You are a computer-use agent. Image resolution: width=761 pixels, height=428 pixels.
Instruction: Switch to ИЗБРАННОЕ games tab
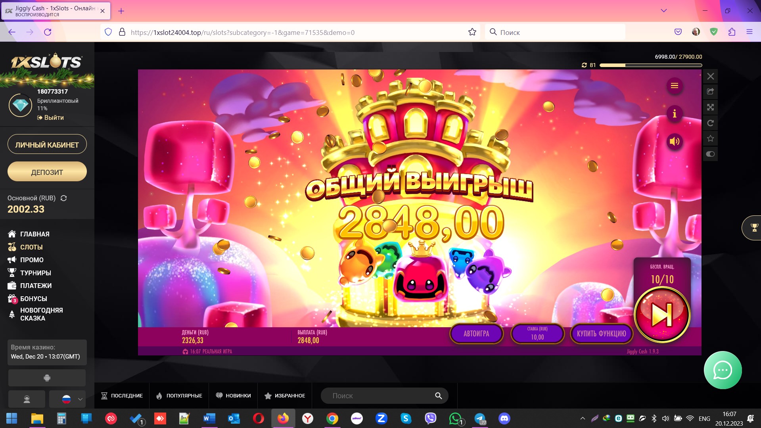(285, 395)
